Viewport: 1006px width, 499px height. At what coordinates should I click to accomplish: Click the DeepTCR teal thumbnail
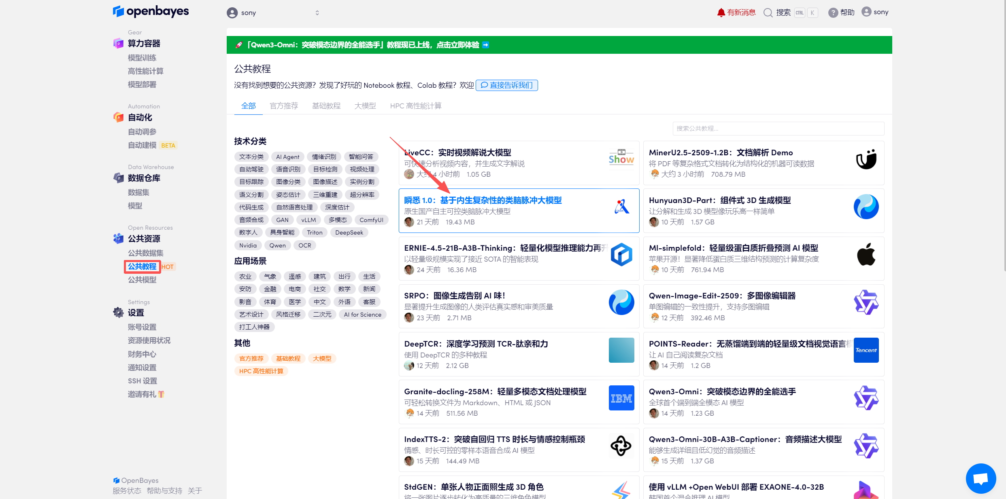[x=621, y=350]
